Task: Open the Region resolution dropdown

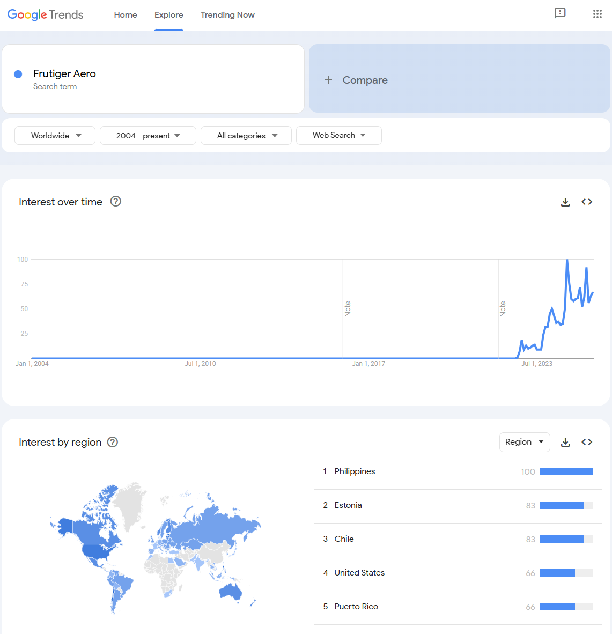Action: tap(525, 442)
